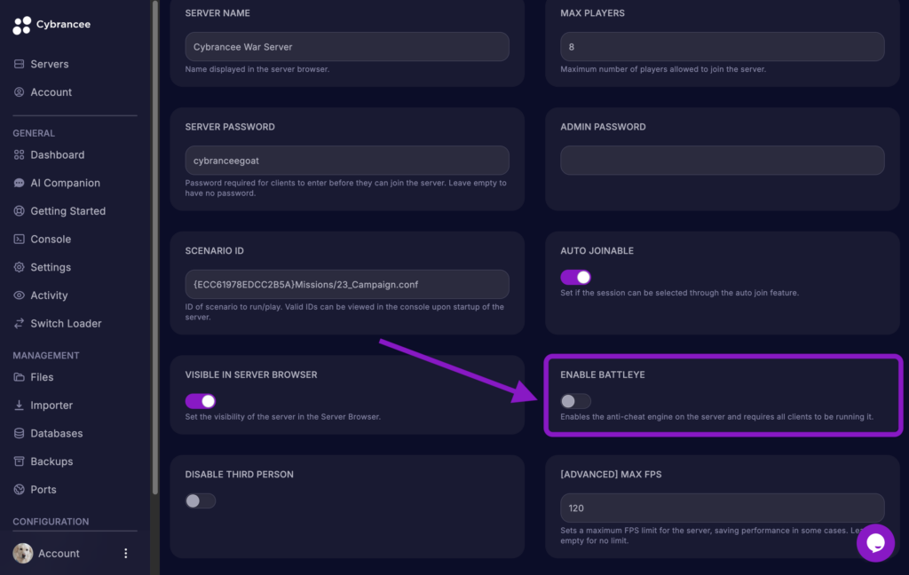This screenshot has height=575, width=909.
Task: Click 'Name displayed in the server browser.' text
Action: coord(257,69)
